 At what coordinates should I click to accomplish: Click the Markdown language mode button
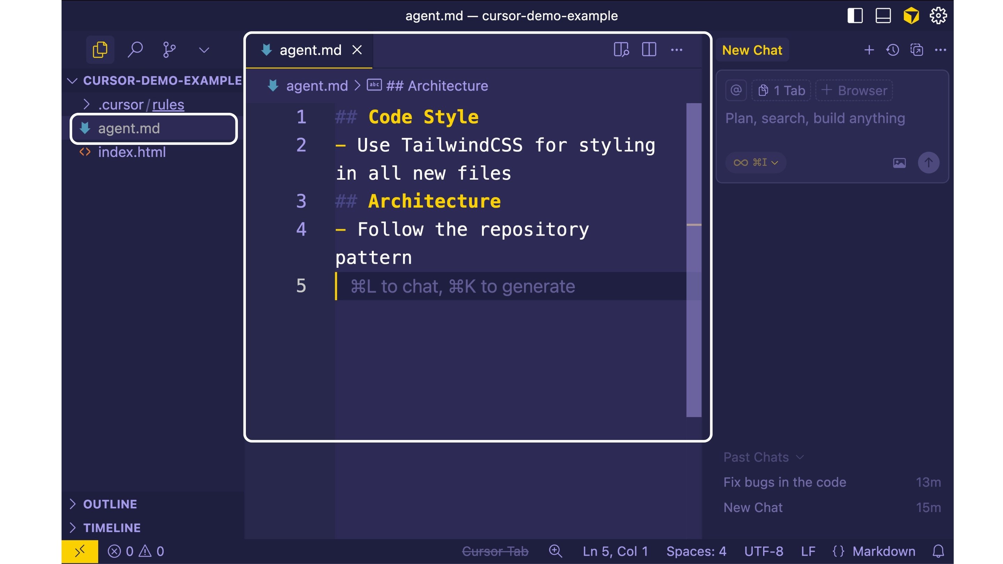(884, 551)
